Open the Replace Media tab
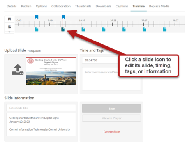The width and height of the screenshot is (187, 145). coord(159,6)
